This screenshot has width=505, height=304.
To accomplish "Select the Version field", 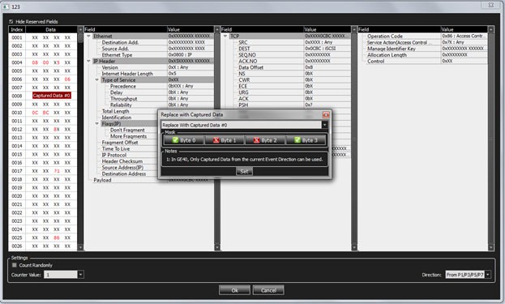I will click(109, 67).
